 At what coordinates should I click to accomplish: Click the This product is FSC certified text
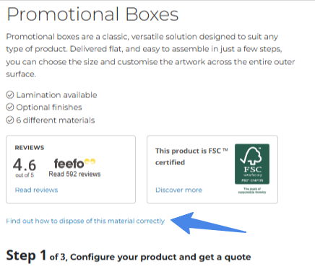(191, 156)
